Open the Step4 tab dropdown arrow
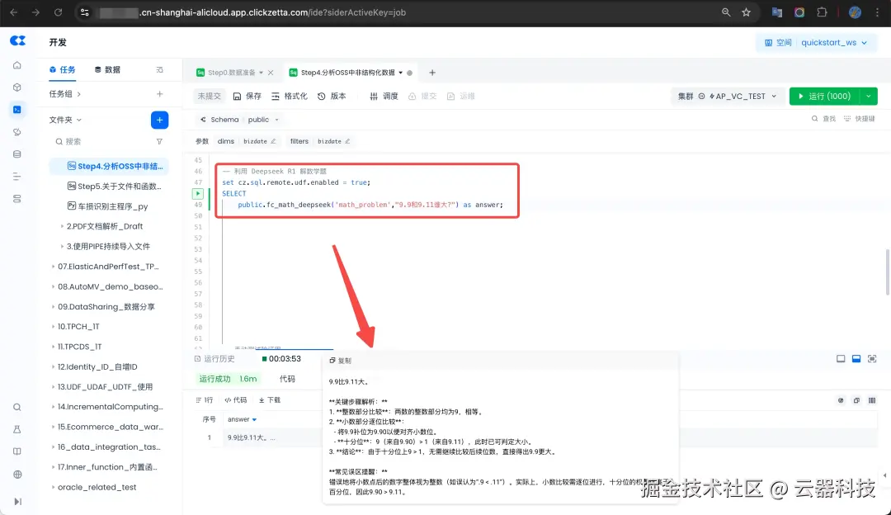This screenshot has height=515, width=891. (x=401, y=73)
